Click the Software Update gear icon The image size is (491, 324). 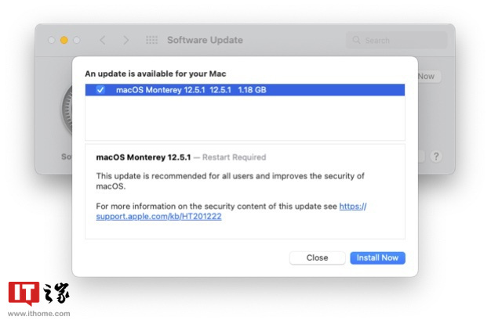point(67,110)
